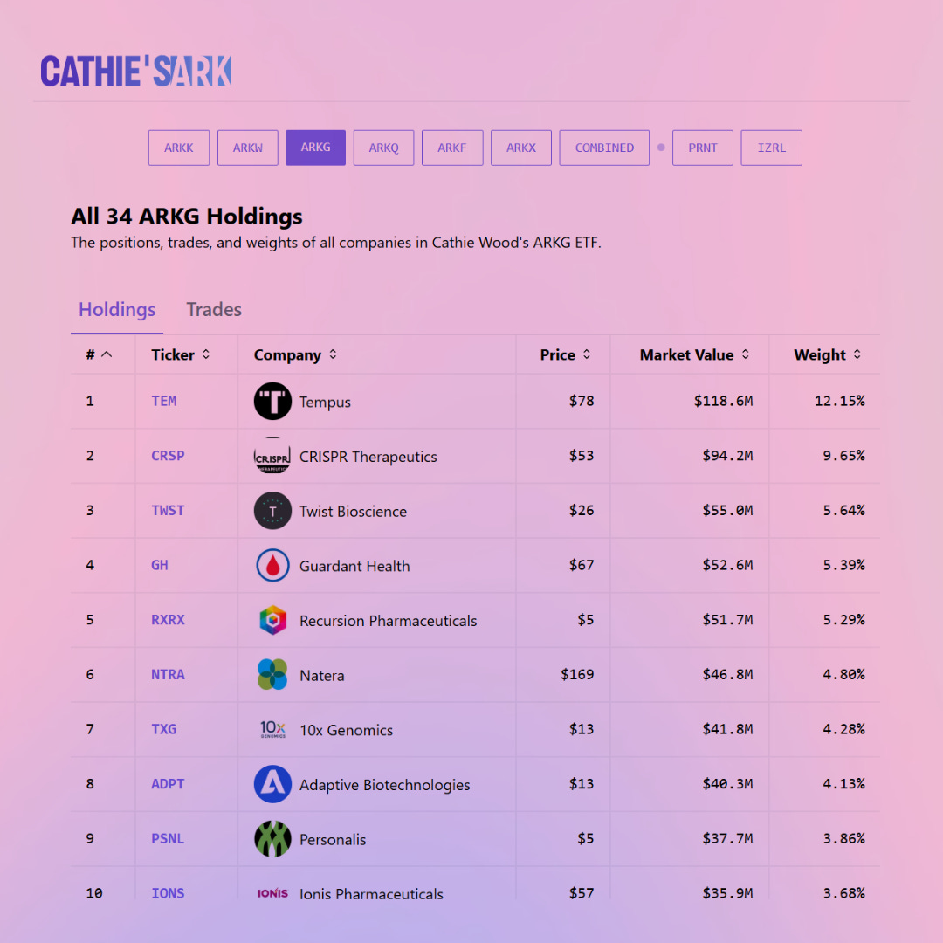Click the Adaptive Biotechnologies logo
Screen dimensions: 943x943
pos(272,784)
